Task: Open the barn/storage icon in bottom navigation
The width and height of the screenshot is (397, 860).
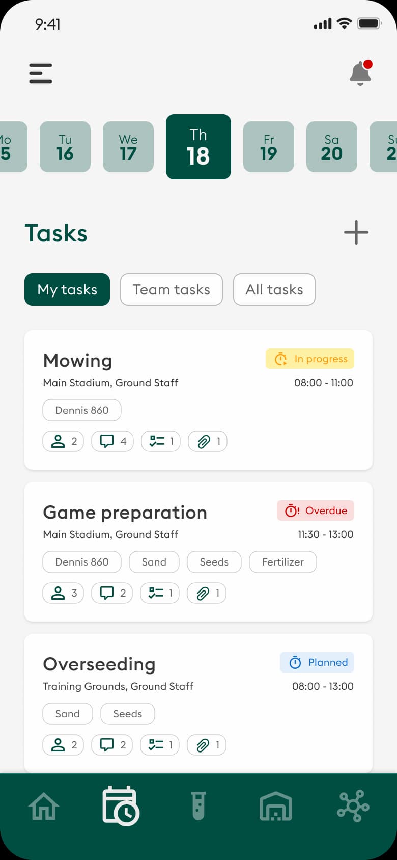Action: pos(276,807)
